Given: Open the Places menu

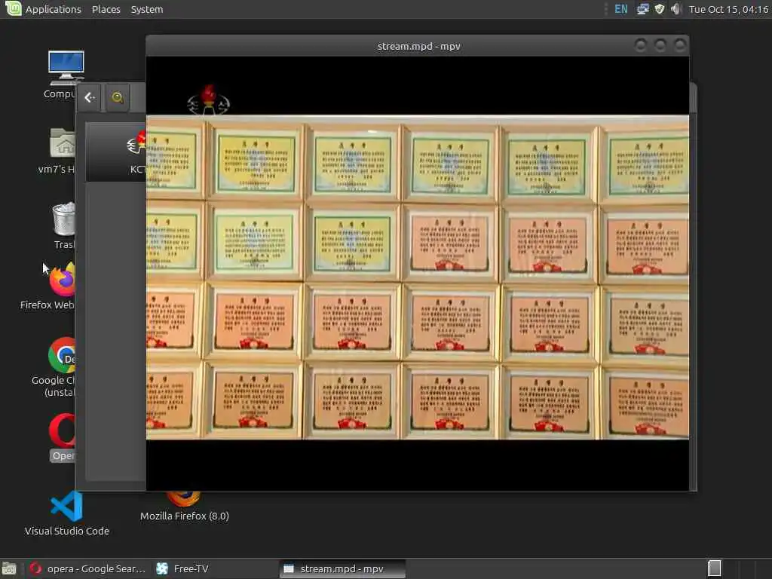Looking at the screenshot, I should (x=106, y=9).
